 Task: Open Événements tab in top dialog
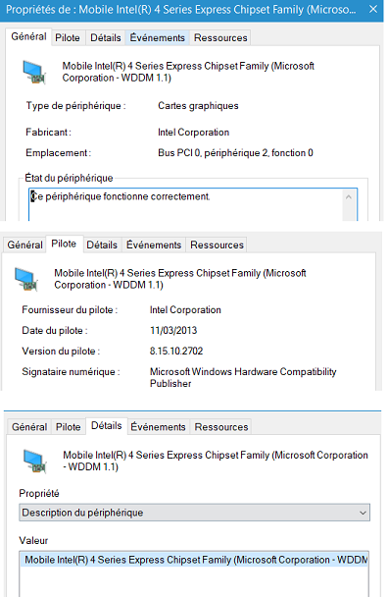tap(157, 37)
